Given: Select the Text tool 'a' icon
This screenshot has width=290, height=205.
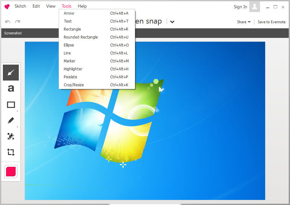Looking at the screenshot, I should (x=11, y=88).
